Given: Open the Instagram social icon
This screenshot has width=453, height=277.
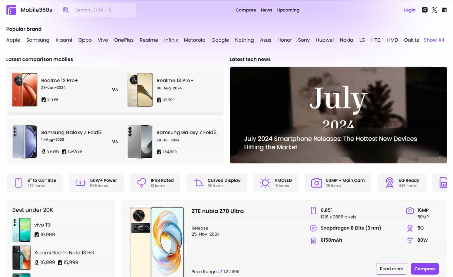Looking at the screenshot, I should (425, 10).
